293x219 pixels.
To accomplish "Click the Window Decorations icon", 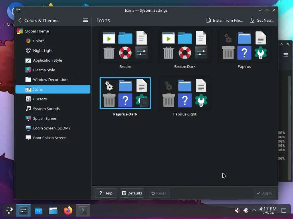I will tap(28, 80).
